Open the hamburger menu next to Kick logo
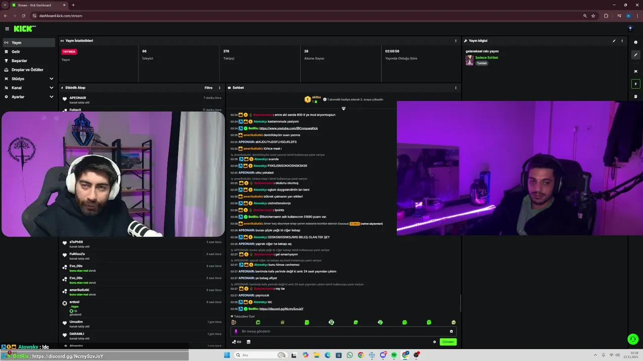 pos(7,29)
